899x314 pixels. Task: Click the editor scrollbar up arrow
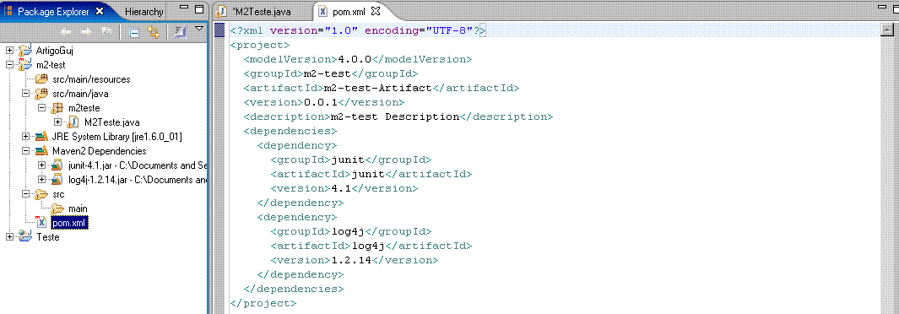[886, 30]
